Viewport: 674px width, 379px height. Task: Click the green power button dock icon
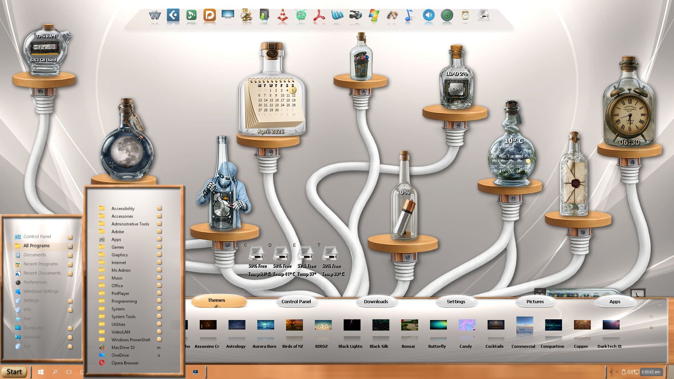[447, 15]
